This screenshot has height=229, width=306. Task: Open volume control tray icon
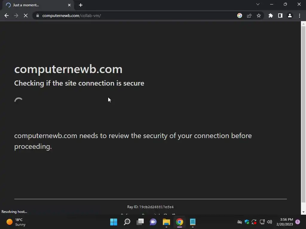270,222
